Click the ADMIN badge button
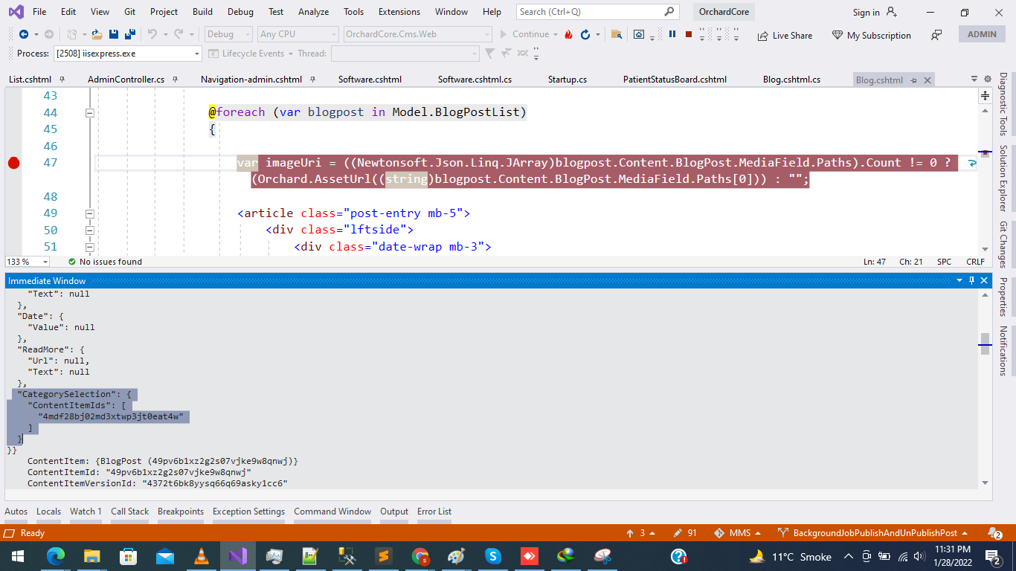 (x=982, y=34)
